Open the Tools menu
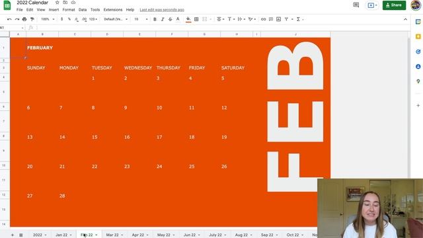This screenshot has height=238, width=423. pos(95,10)
